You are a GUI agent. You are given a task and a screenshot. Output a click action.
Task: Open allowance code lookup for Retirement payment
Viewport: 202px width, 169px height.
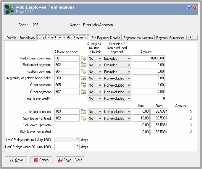click(x=83, y=65)
